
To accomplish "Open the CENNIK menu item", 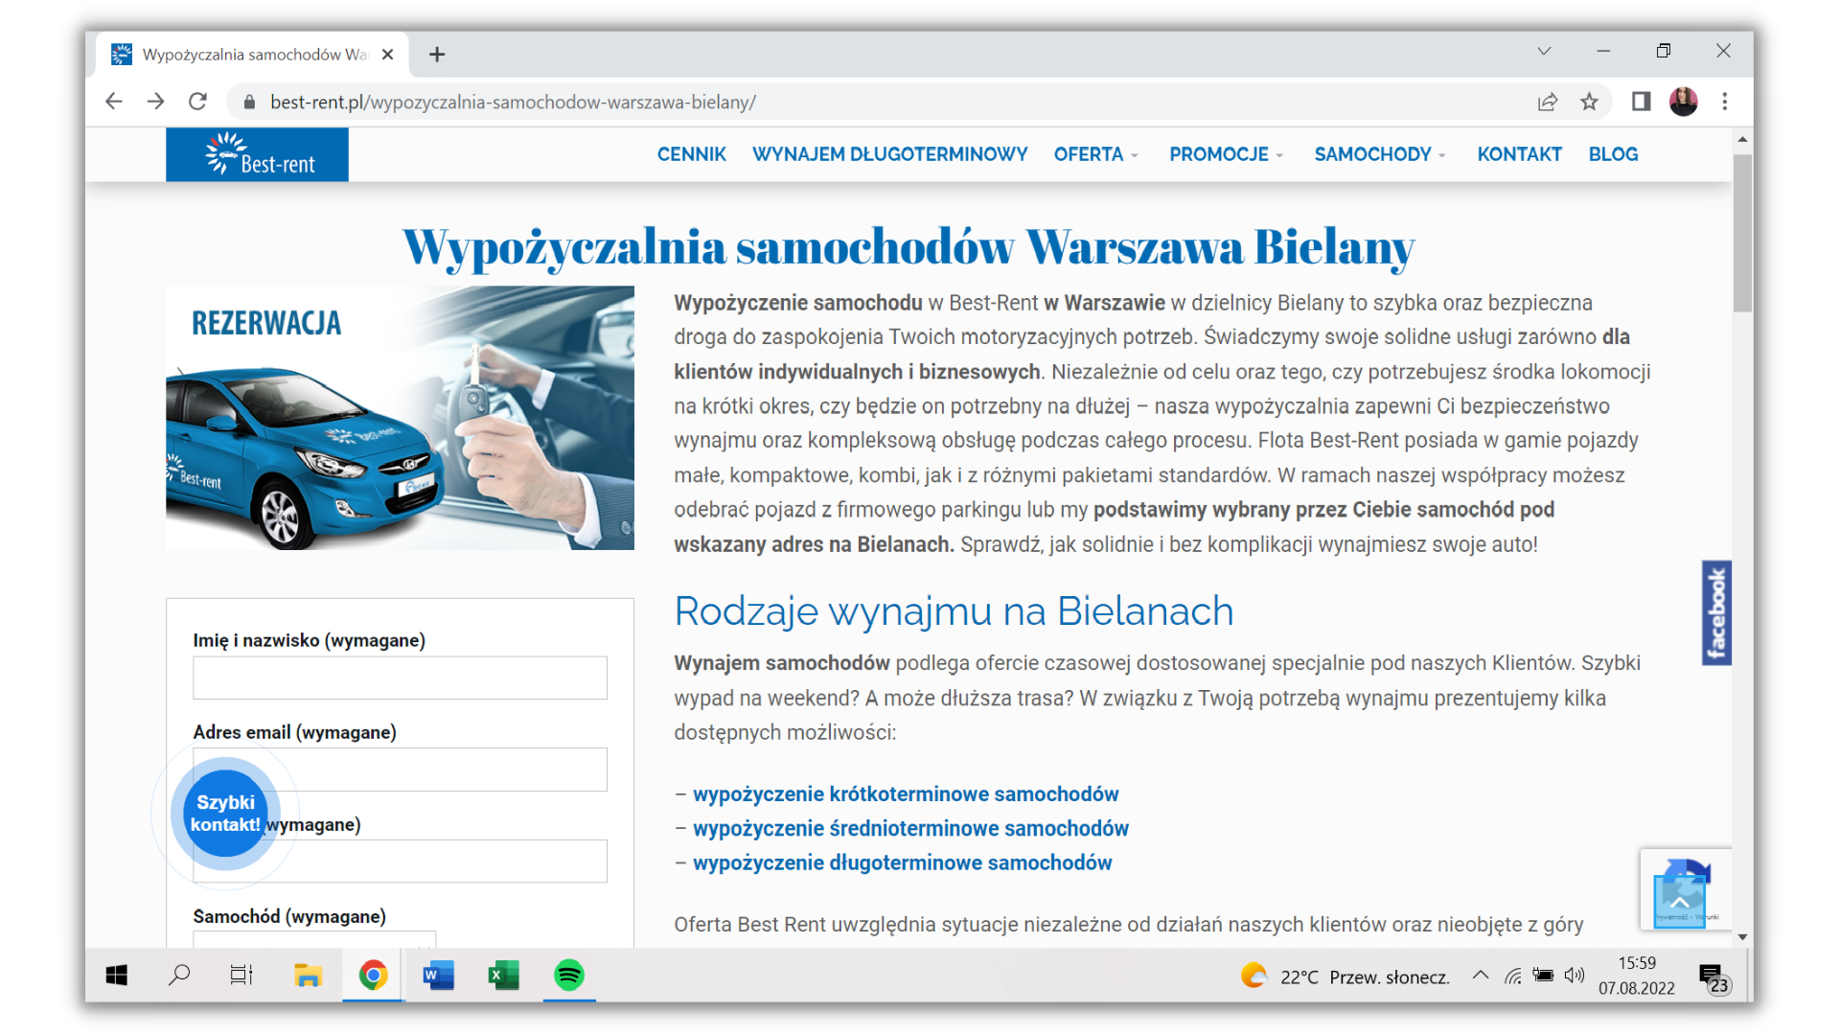I will coord(691,154).
